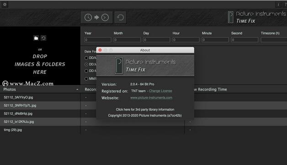Click the Picture Instruments logo in the About dialog
Image resolution: width=287 pixels, height=165 pixels.
click(145, 66)
